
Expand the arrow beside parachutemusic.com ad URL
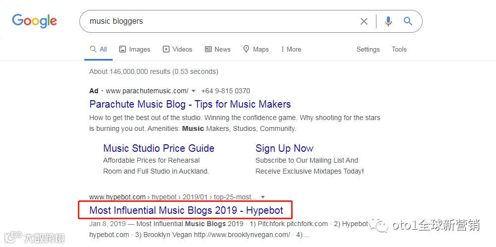(193, 91)
